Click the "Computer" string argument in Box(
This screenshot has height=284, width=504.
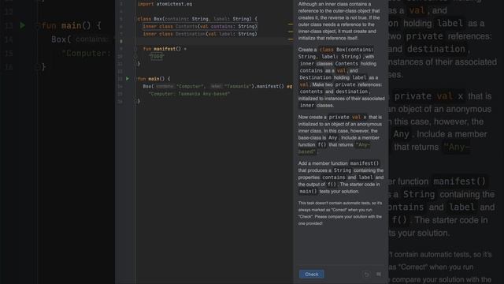pos(191,86)
